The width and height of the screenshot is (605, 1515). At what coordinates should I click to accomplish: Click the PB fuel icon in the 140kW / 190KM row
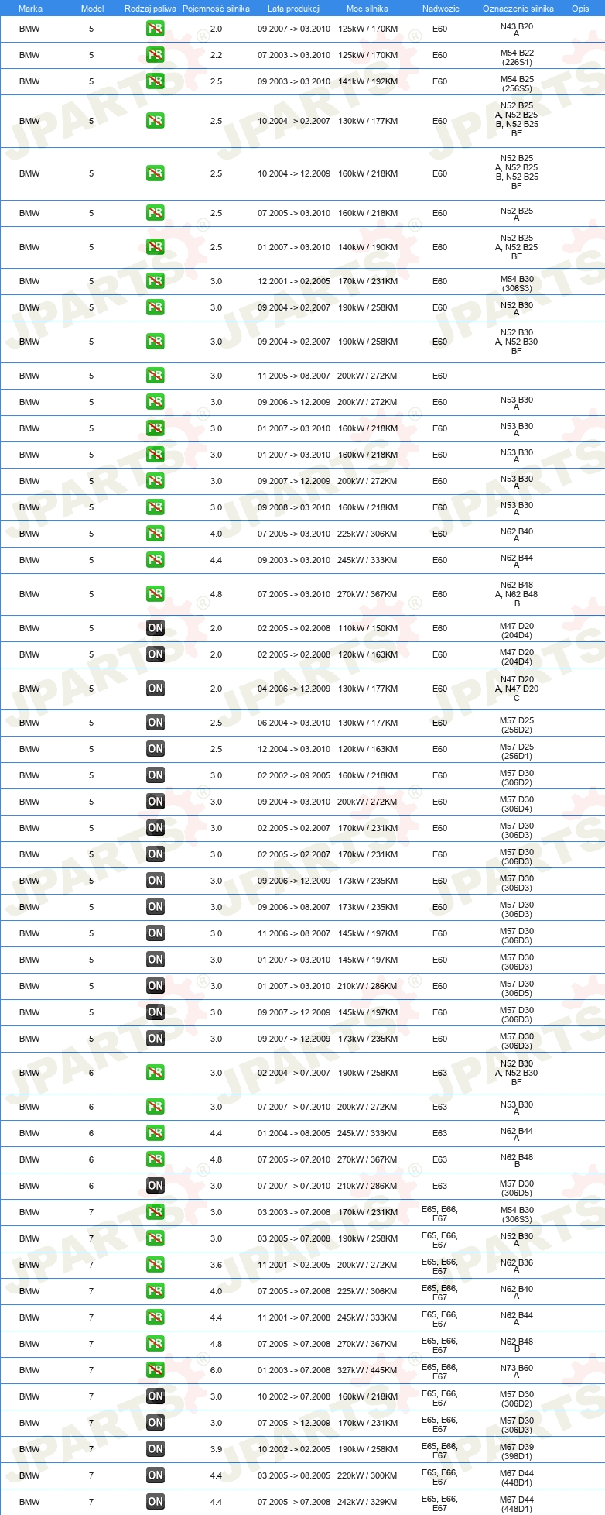coord(156,247)
